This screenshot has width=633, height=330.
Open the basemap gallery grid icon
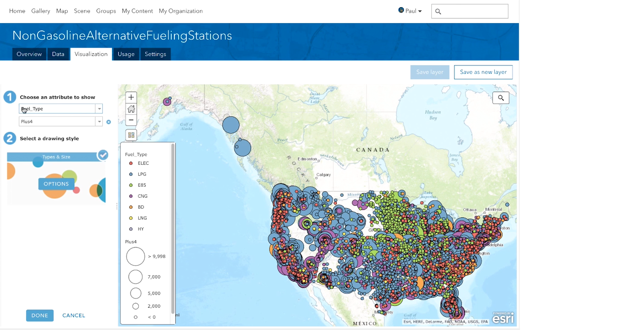(131, 135)
